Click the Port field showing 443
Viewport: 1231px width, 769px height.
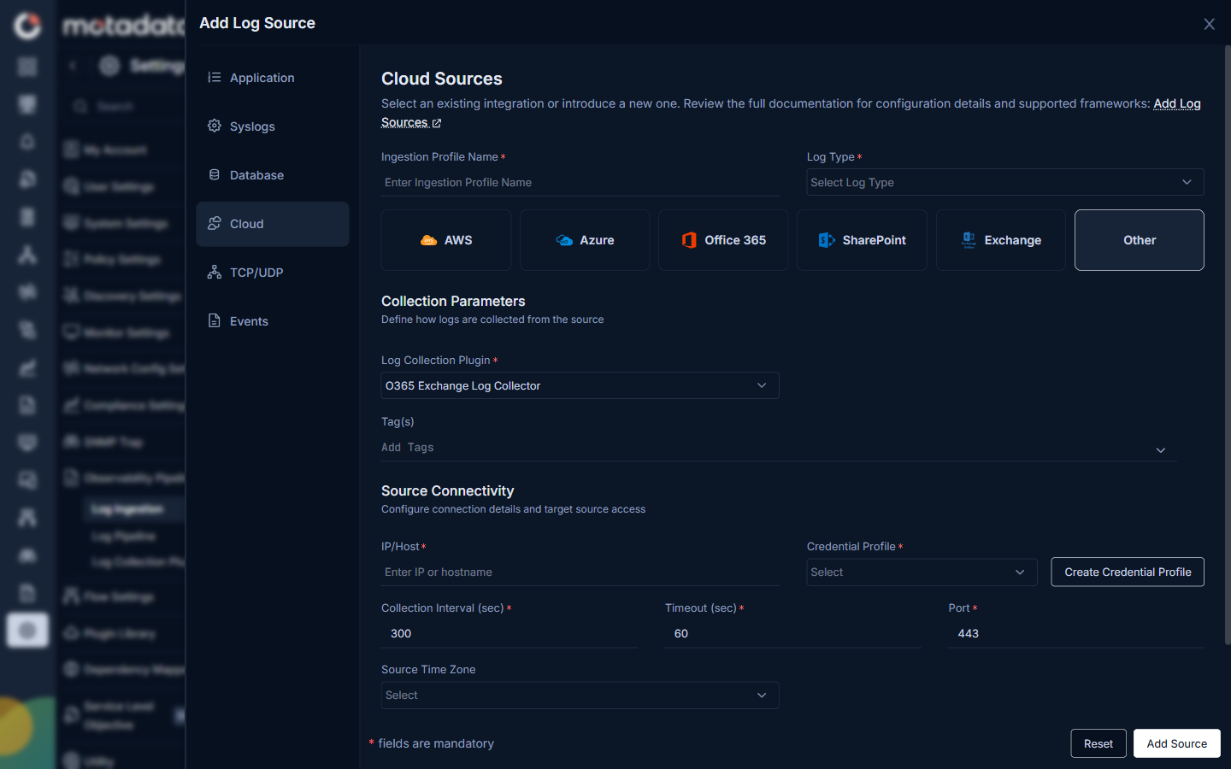pos(1076,633)
